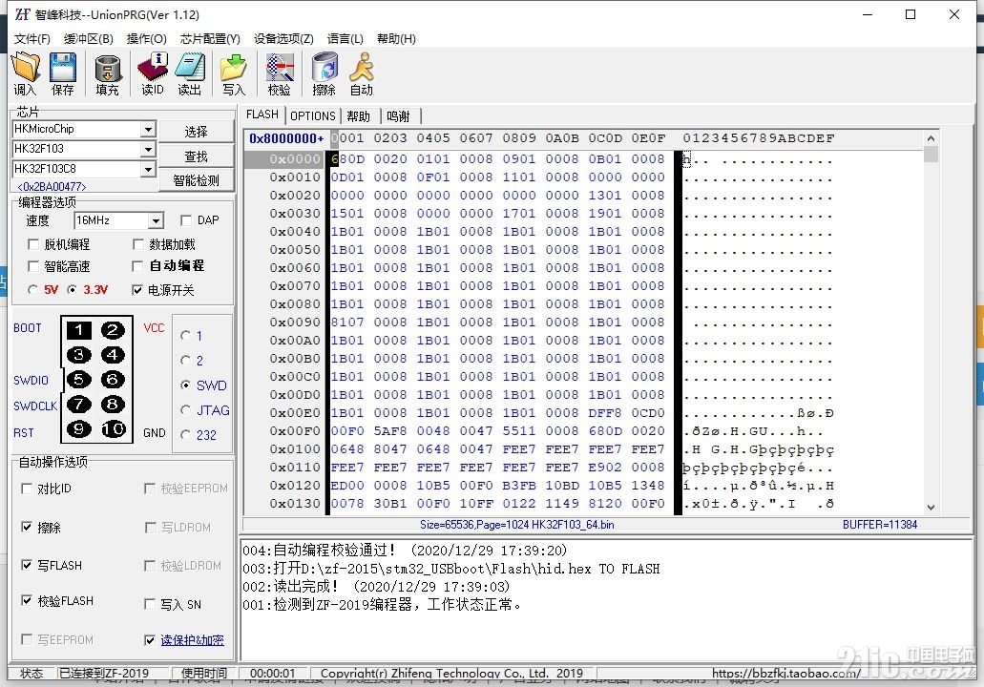Open the 帮助(H) menu

pyautogui.click(x=396, y=39)
